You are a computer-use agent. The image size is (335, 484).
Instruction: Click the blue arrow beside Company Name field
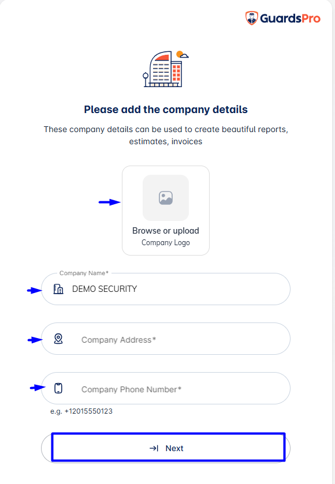point(34,290)
